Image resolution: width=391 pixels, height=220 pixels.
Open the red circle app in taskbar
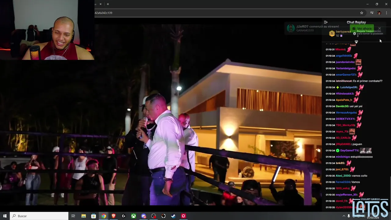(183, 216)
